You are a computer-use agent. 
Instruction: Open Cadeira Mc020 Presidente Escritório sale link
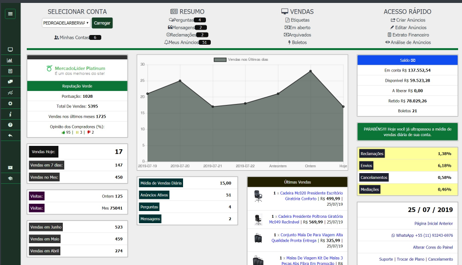click(311, 196)
